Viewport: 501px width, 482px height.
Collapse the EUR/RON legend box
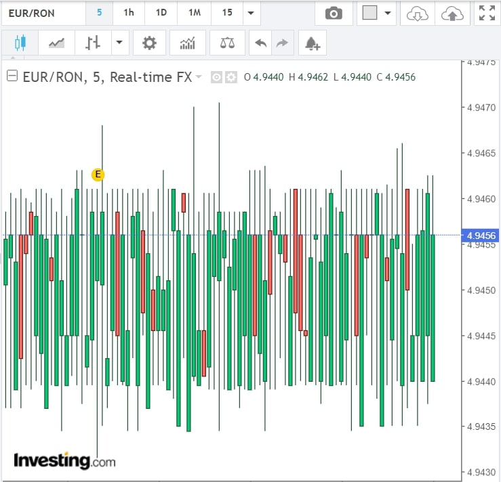coord(12,76)
